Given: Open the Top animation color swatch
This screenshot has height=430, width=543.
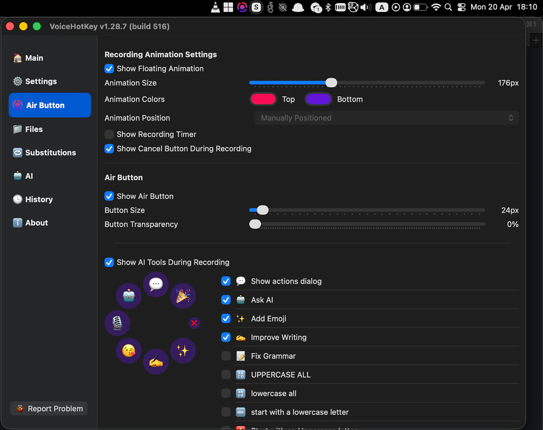Looking at the screenshot, I should [263, 99].
